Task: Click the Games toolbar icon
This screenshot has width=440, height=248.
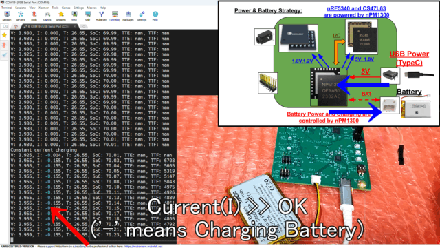Action: coord(47,16)
